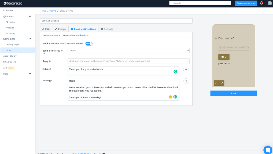
Task: Click the SAVE button
Action: 234,93
